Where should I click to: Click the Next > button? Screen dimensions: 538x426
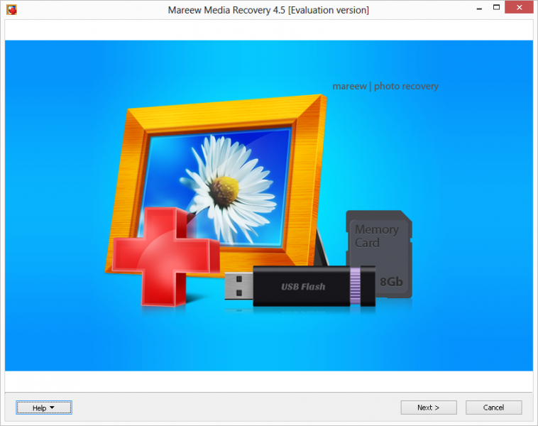point(429,408)
